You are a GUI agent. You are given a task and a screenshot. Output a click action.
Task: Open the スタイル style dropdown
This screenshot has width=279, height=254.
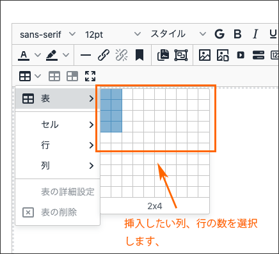179,34
